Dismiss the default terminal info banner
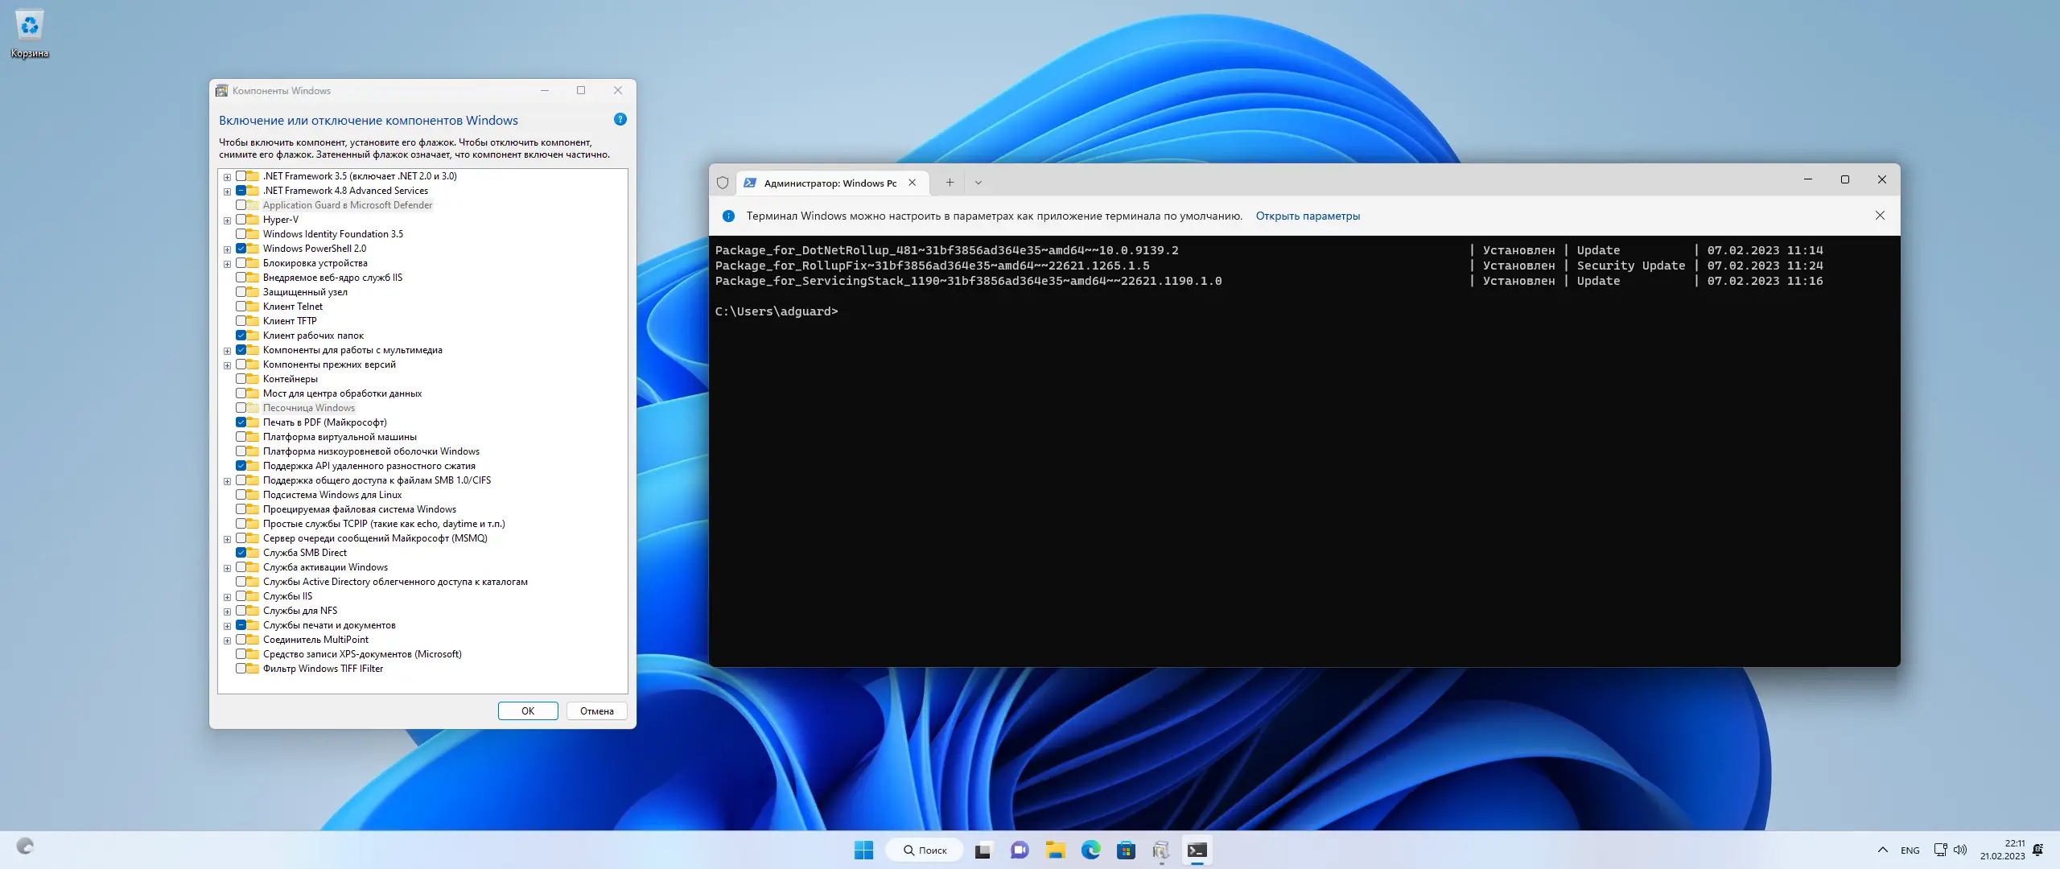 tap(1880, 216)
